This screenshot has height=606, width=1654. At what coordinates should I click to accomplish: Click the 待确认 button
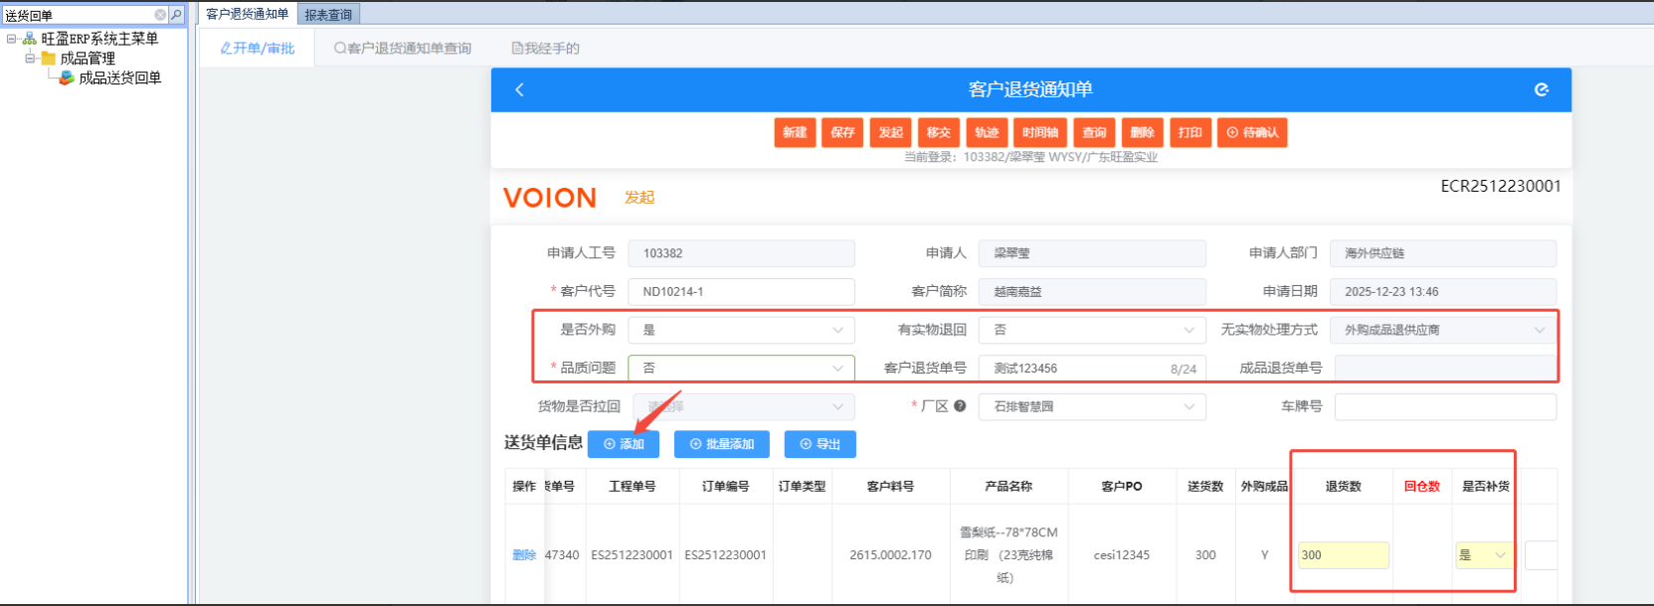[x=1252, y=132]
